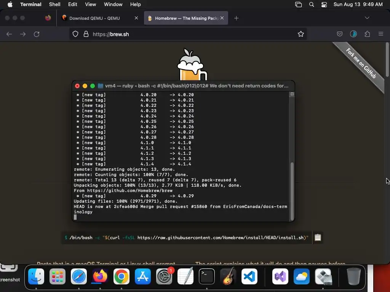390x292 pixels.
Task: Go forward in the browser
Action: [x=23, y=34]
